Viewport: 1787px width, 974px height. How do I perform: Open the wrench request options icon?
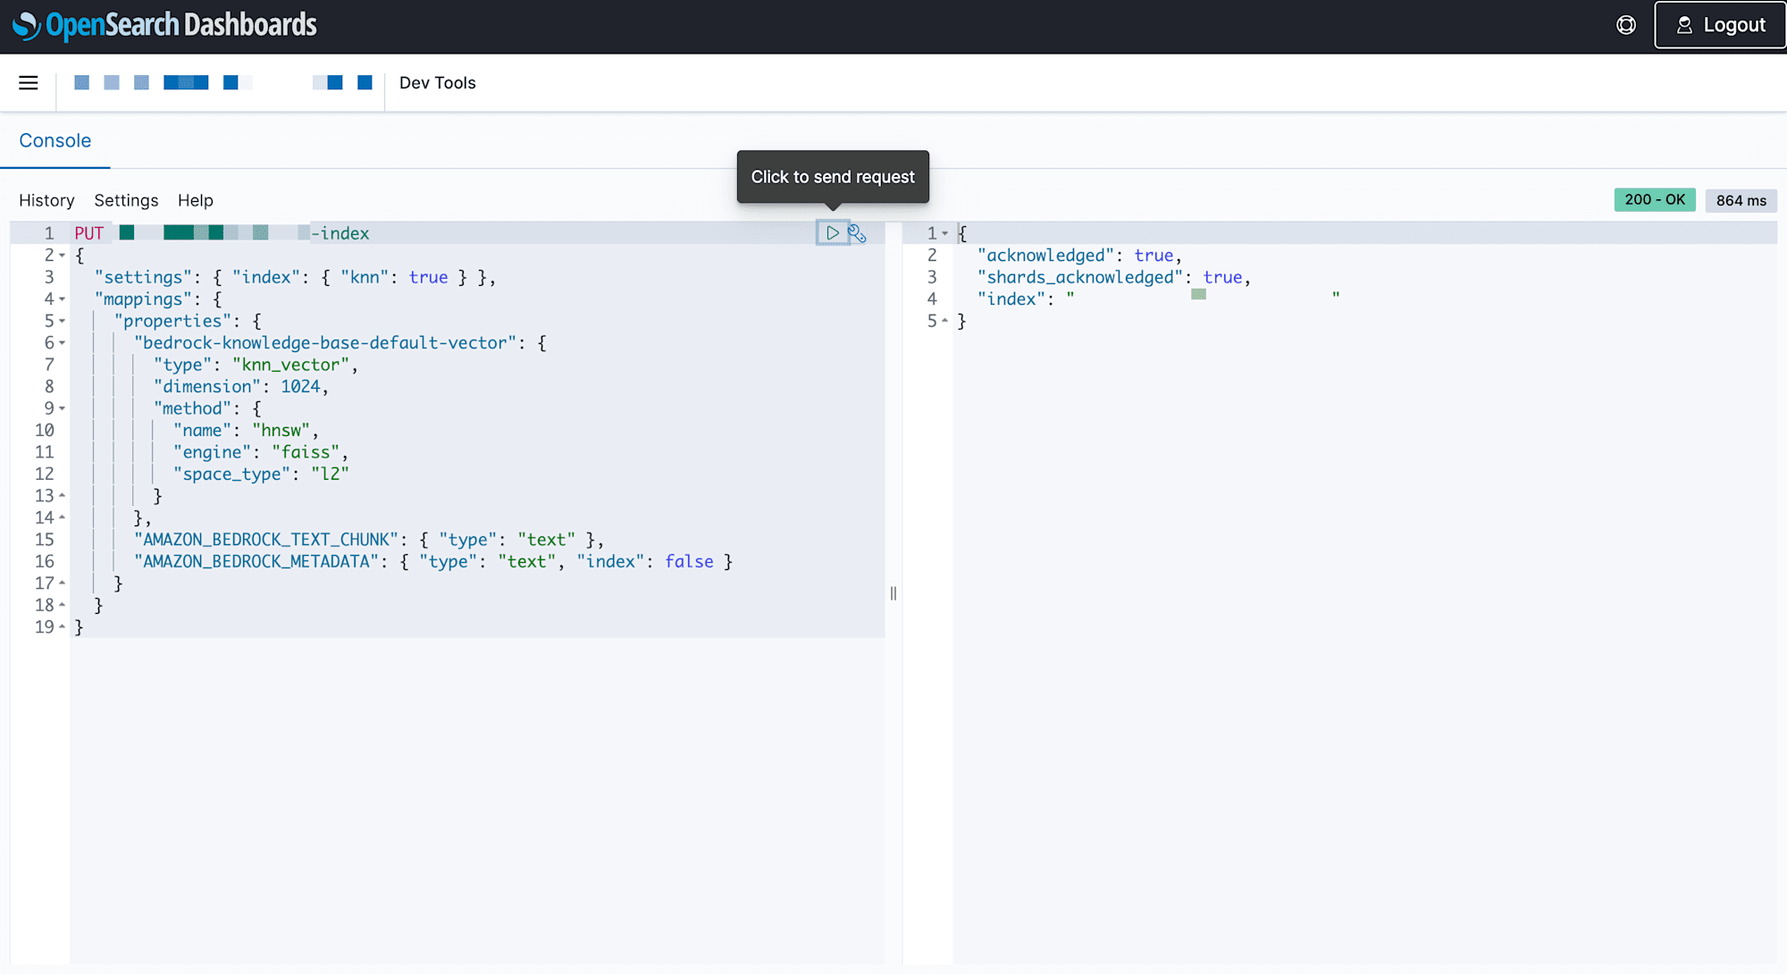pos(858,233)
